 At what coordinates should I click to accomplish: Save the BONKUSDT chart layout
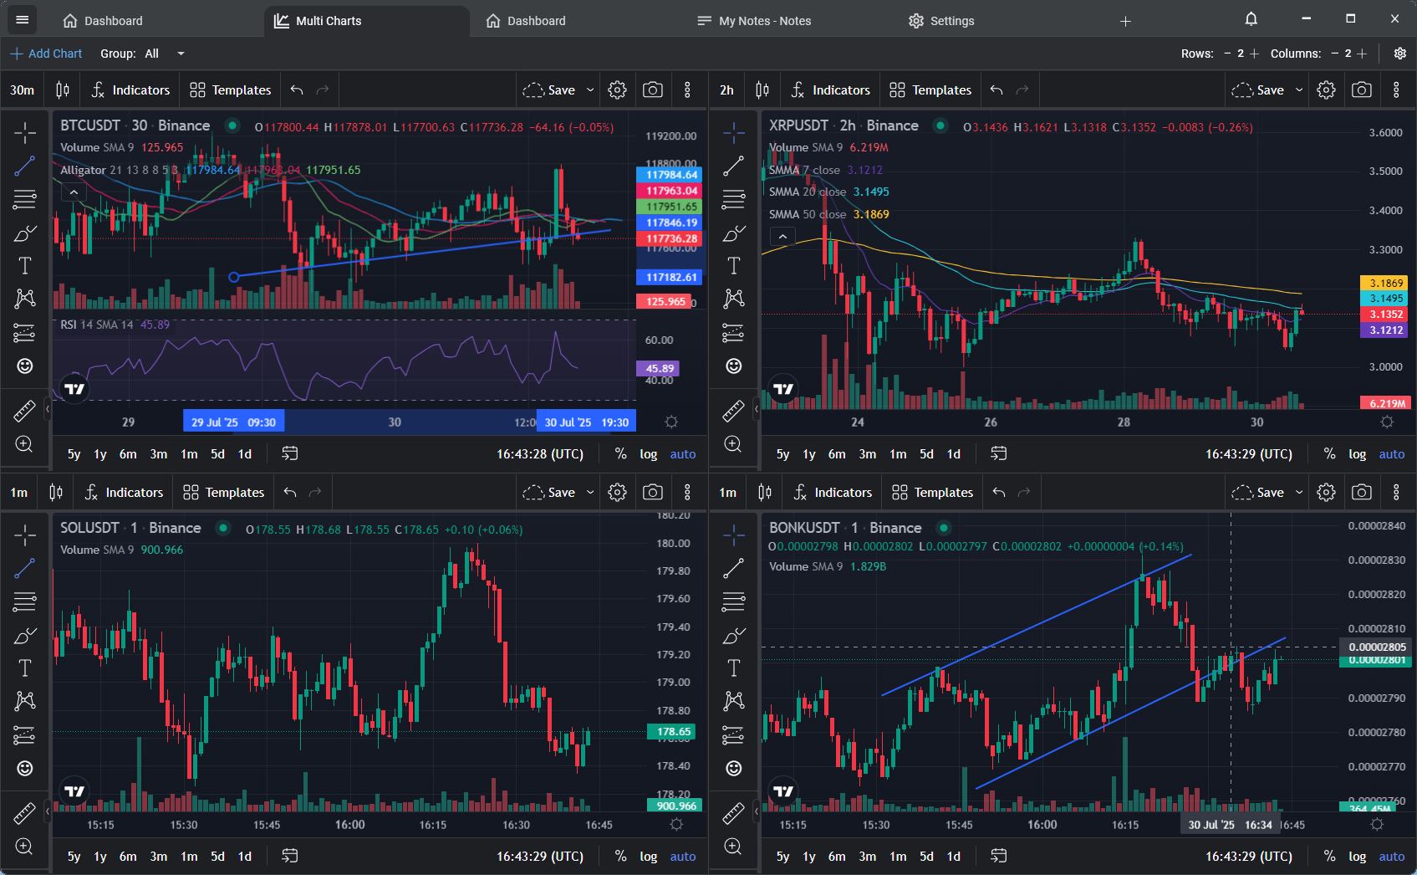pyautogui.click(x=1258, y=492)
